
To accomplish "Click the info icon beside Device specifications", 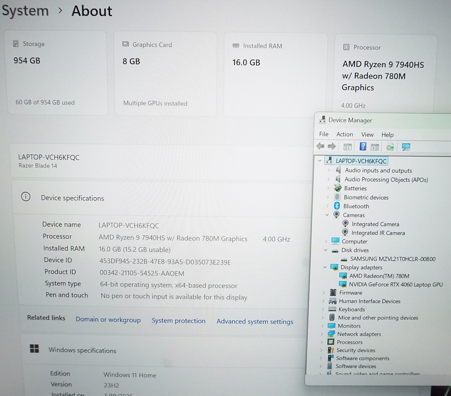I will pyautogui.click(x=26, y=197).
